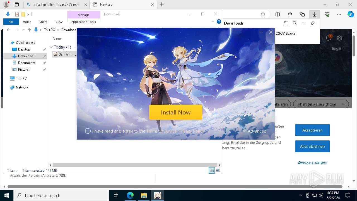Switch to large icons view in Explorer
The height and width of the screenshot is (201, 357).
pyautogui.click(x=218, y=170)
